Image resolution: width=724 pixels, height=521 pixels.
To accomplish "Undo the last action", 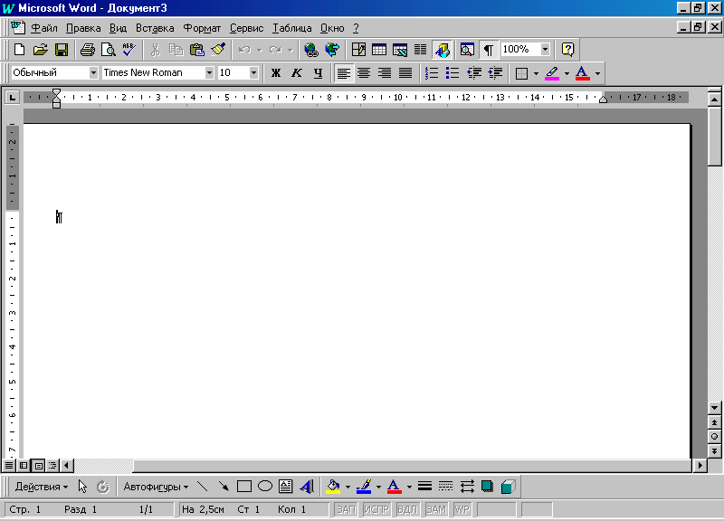I will tap(244, 50).
